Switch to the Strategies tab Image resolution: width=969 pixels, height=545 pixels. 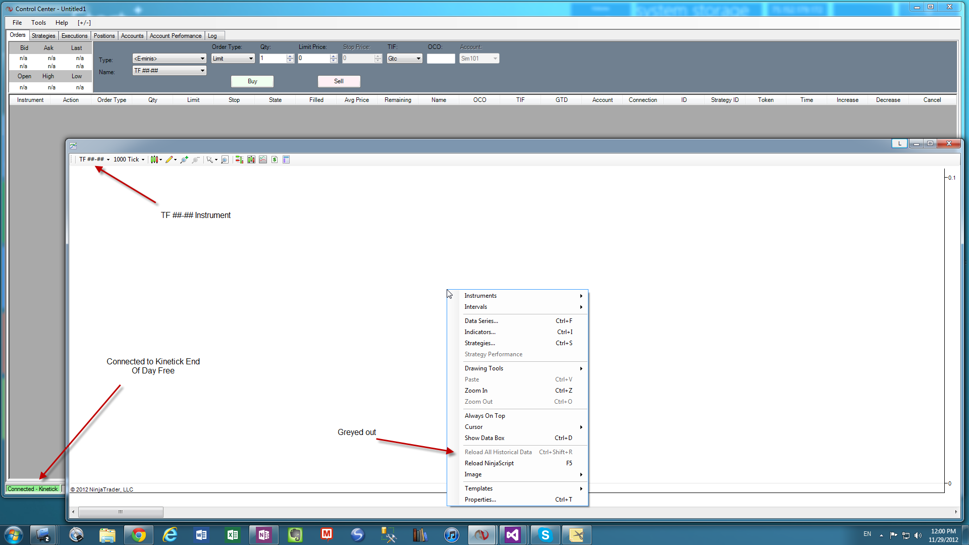coord(43,36)
